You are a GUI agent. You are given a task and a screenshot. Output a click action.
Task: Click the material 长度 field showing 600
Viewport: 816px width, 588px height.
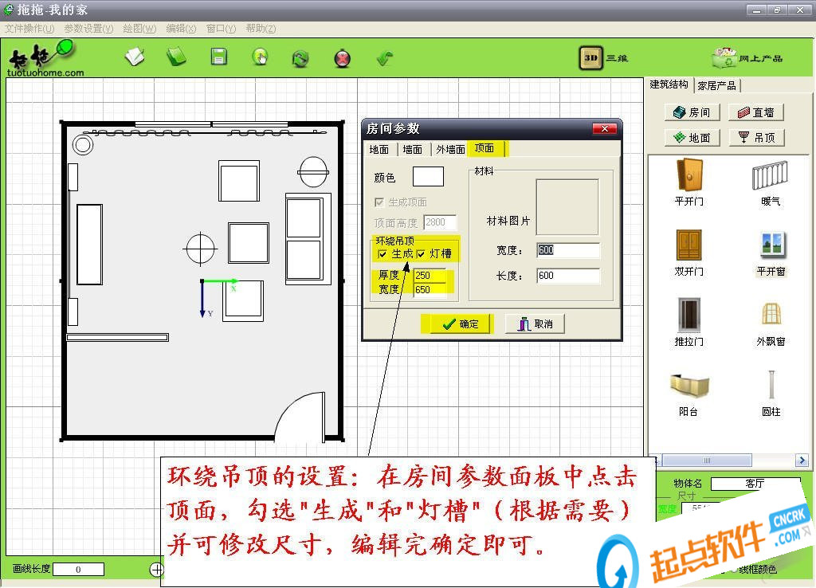(x=567, y=276)
